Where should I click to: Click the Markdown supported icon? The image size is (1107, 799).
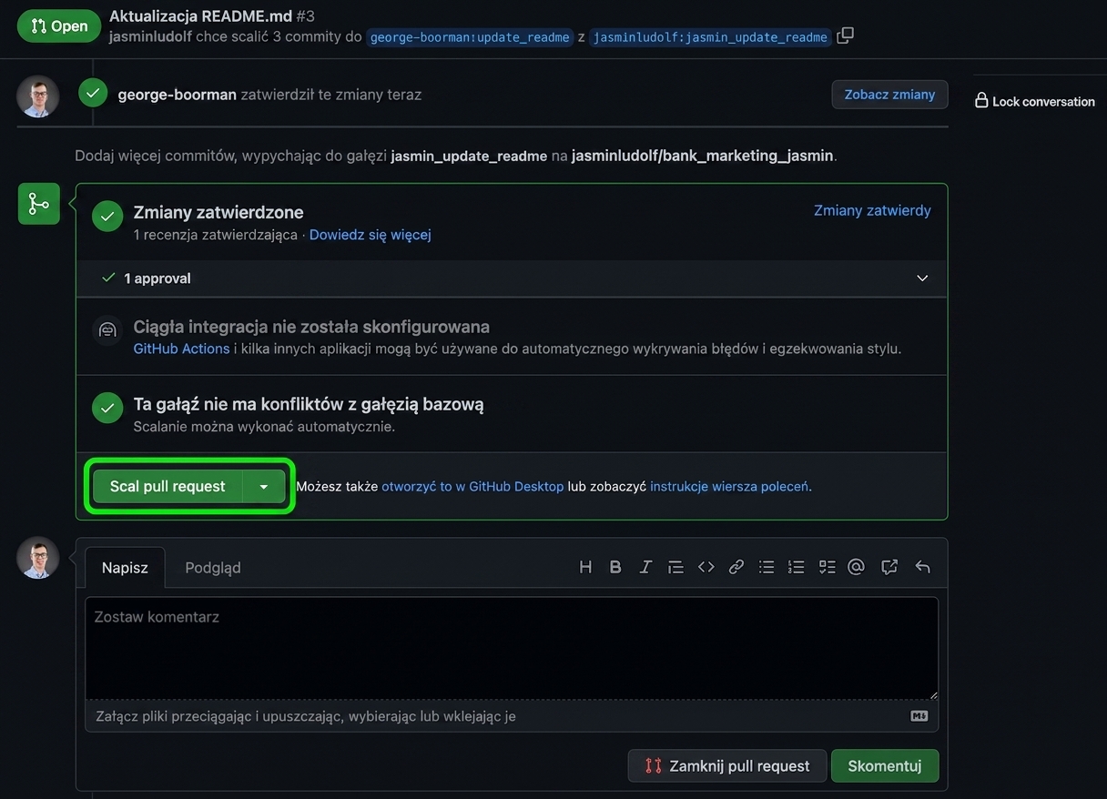[919, 716]
